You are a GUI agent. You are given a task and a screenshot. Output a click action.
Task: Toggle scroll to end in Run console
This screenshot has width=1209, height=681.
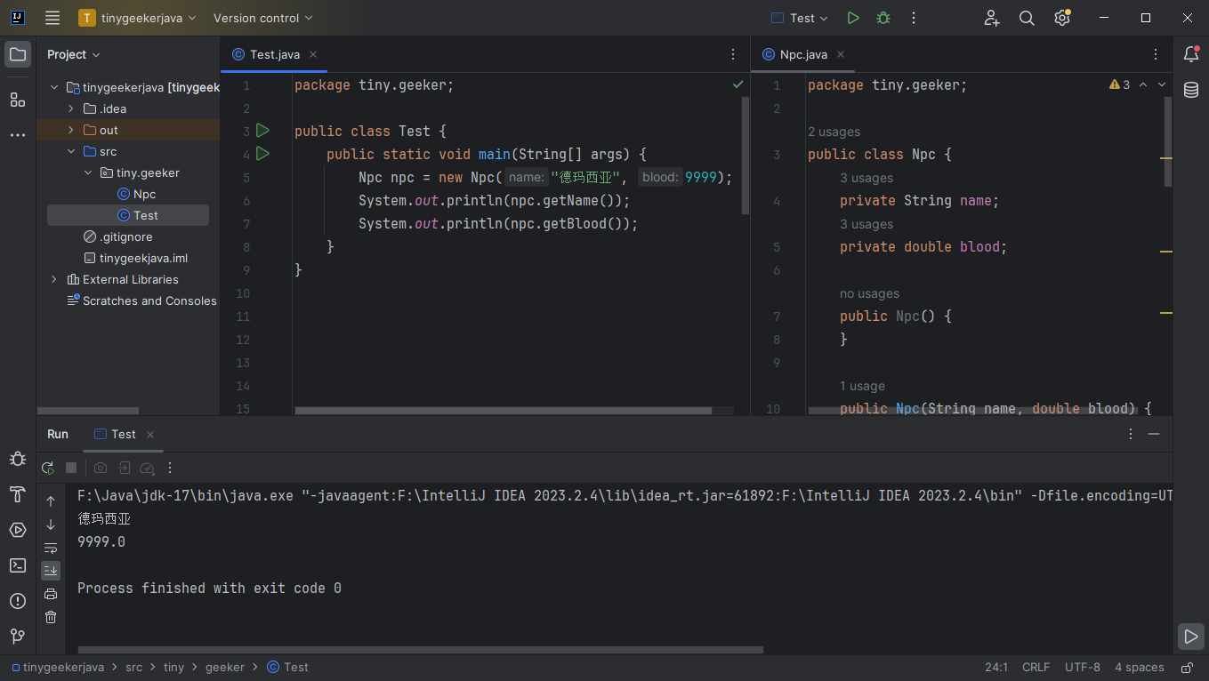coord(51,571)
